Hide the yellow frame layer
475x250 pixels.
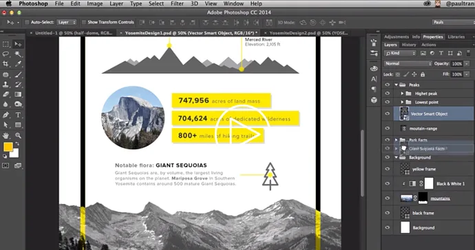[x=387, y=169]
